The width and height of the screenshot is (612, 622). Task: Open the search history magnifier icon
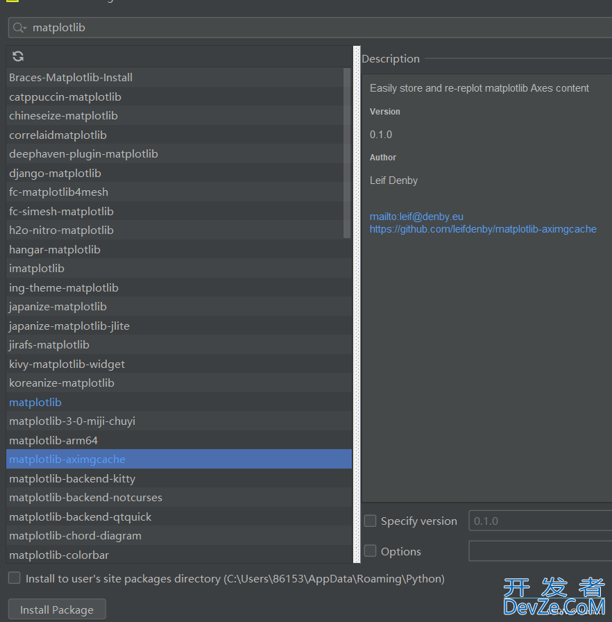(x=19, y=28)
